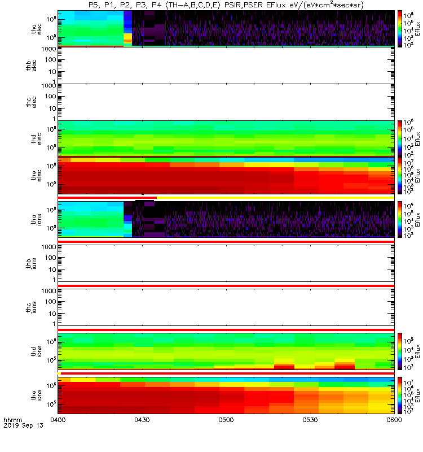Image resolution: width=423 pixels, height=452 pixels.
Task: Click inside the the ions spectrogram panel
Action: coord(226,395)
